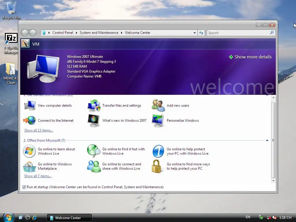Viewport: 296px width, 222px height.
Task: Open the Add new users icon
Action: coord(158,105)
